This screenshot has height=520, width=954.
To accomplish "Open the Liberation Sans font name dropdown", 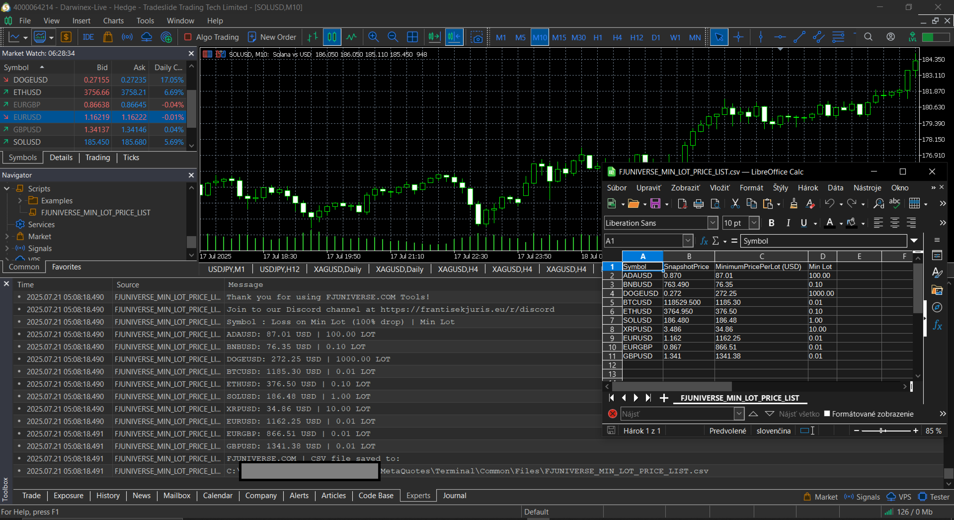I will 713,223.
